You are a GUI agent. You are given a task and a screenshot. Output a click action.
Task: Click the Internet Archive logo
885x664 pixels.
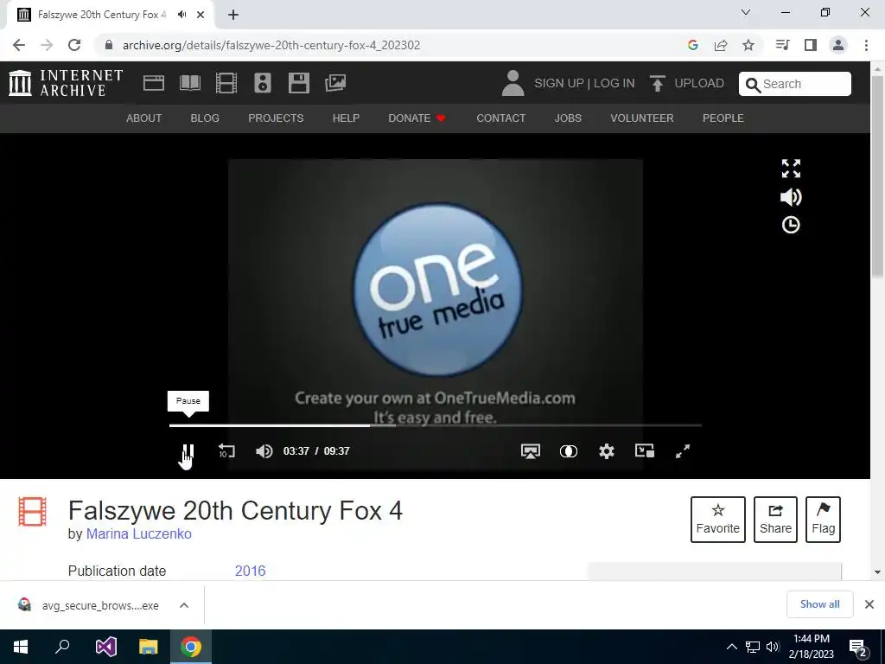[x=66, y=83]
